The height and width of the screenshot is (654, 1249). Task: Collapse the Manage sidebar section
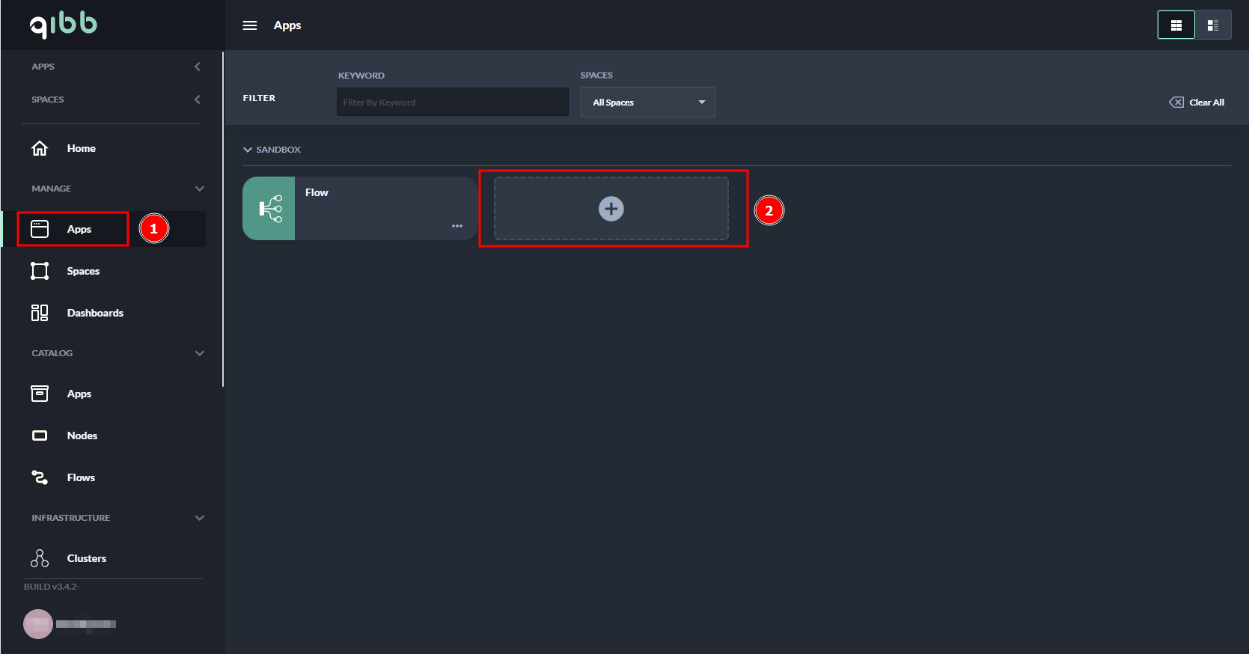[199, 189]
